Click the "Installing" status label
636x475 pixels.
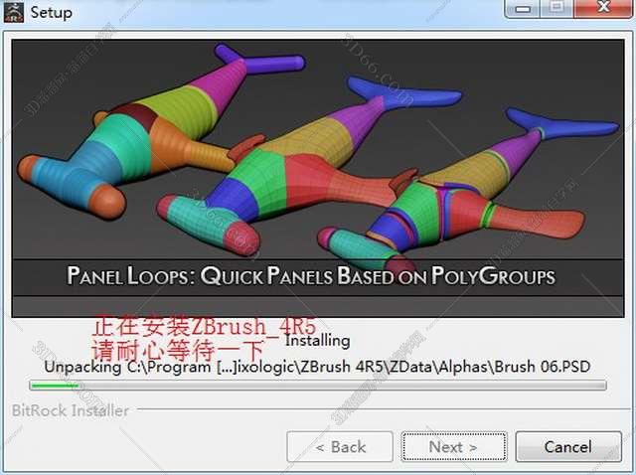point(318,340)
